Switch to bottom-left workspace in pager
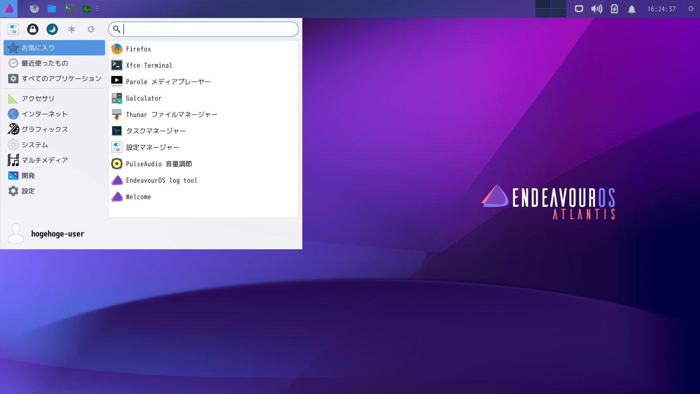Image resolution: width=700 pixels, height=394 pixels. coord(543,13)
